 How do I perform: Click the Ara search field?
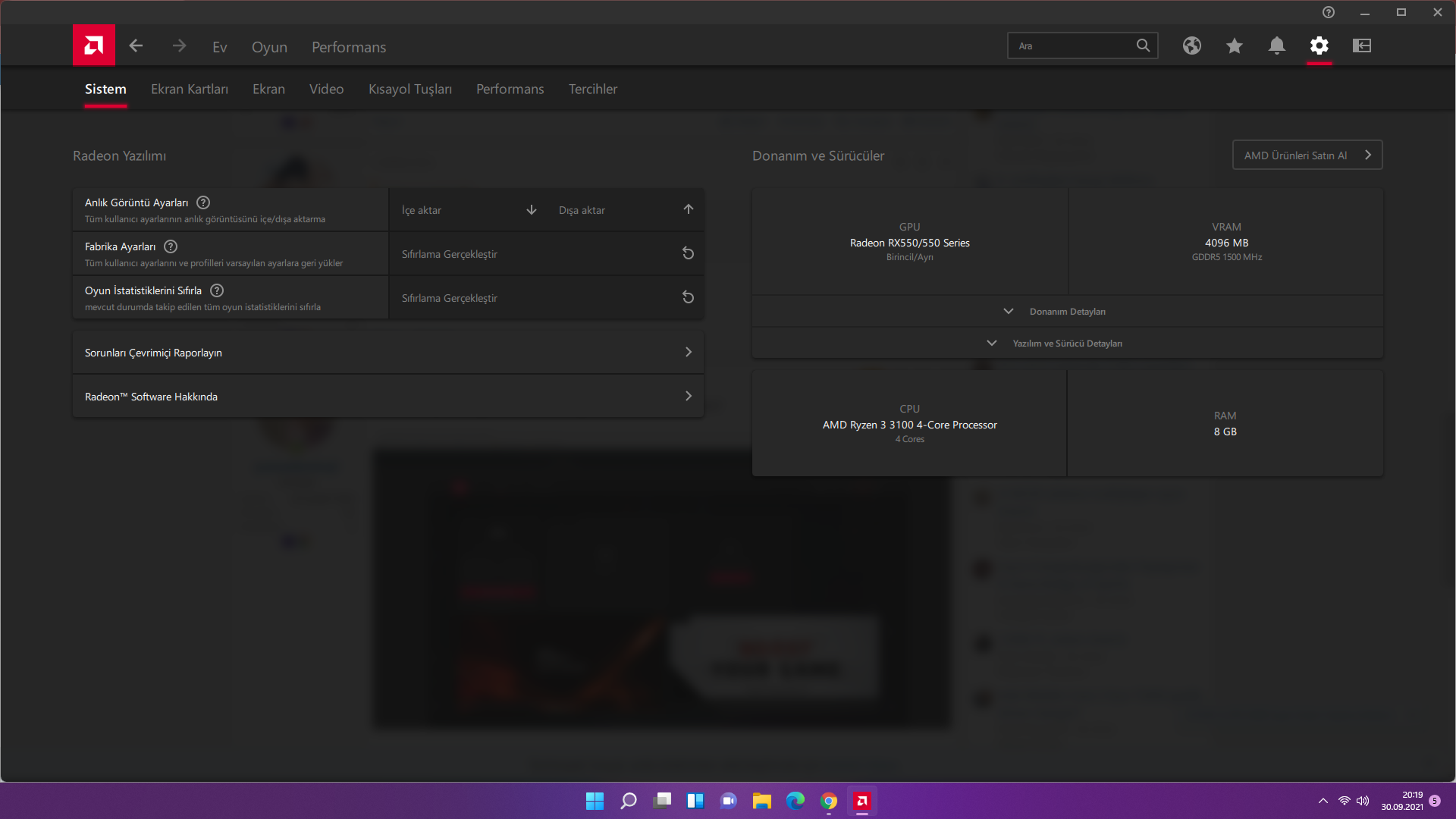[x=1071, y=46]
